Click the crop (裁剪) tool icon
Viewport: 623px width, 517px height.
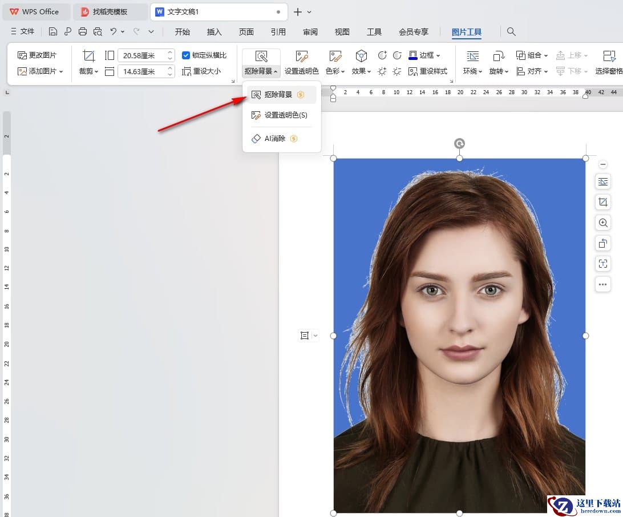pyautogui.click(x=88, y=56)
